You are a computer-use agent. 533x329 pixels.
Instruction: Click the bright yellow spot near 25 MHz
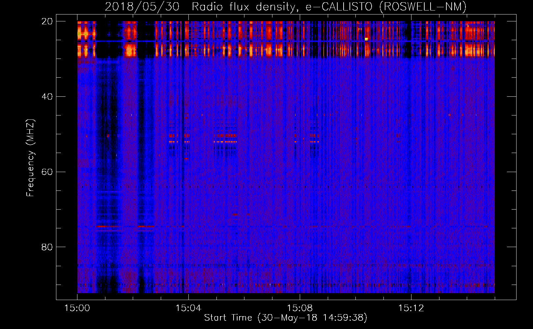366,39
